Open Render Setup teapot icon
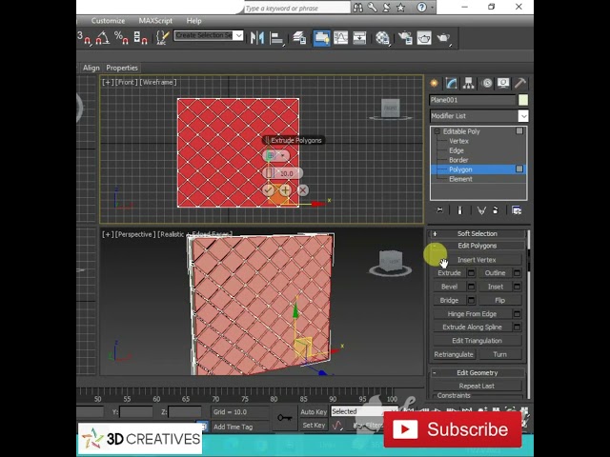 pos(405,38)
